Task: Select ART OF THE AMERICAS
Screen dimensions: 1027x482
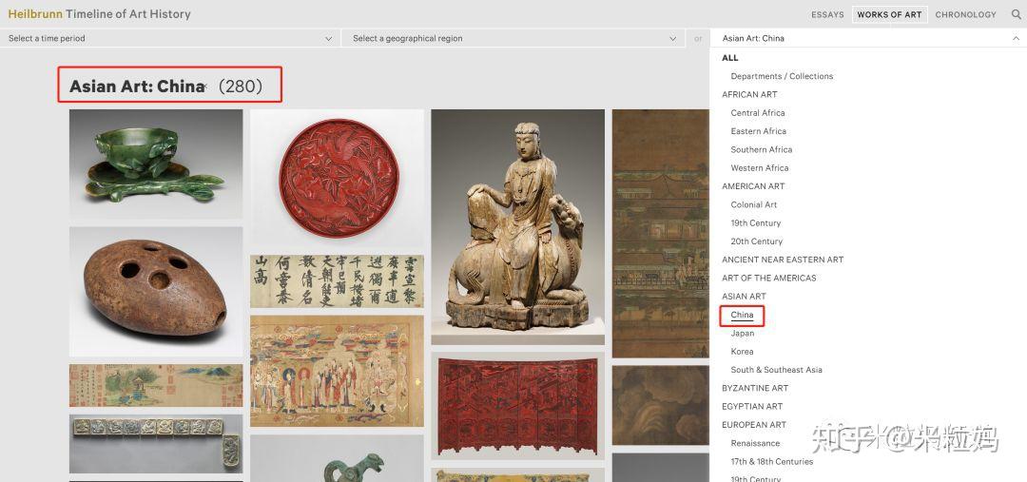Action: click(x=769, y=278)
